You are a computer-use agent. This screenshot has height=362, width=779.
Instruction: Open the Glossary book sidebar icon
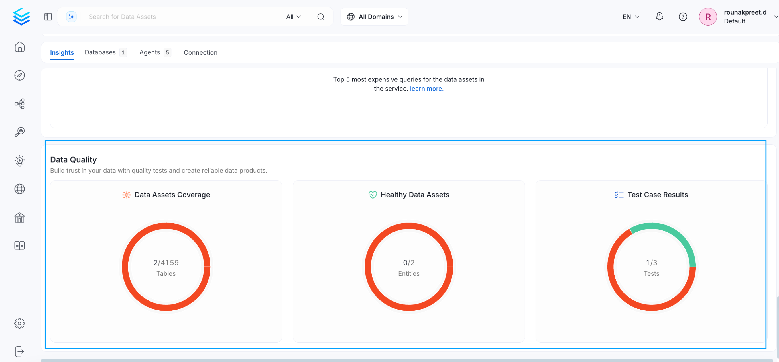coord(20,245)
